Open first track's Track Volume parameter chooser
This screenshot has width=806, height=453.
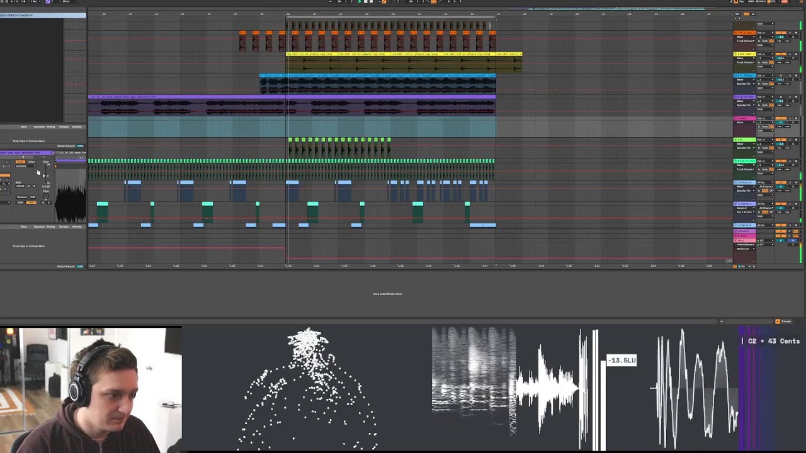pyautogui.click(x=746, y=41)
